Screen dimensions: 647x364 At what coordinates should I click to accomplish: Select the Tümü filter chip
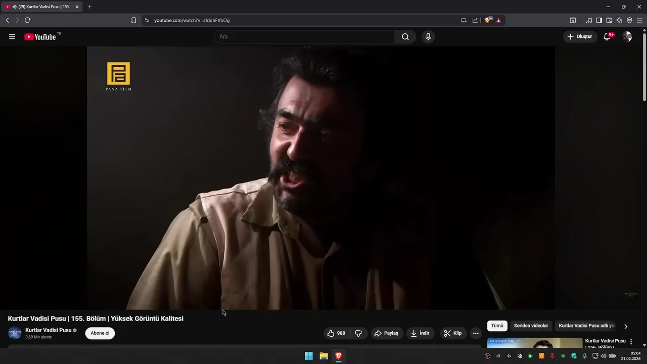[x=497, y=326]
